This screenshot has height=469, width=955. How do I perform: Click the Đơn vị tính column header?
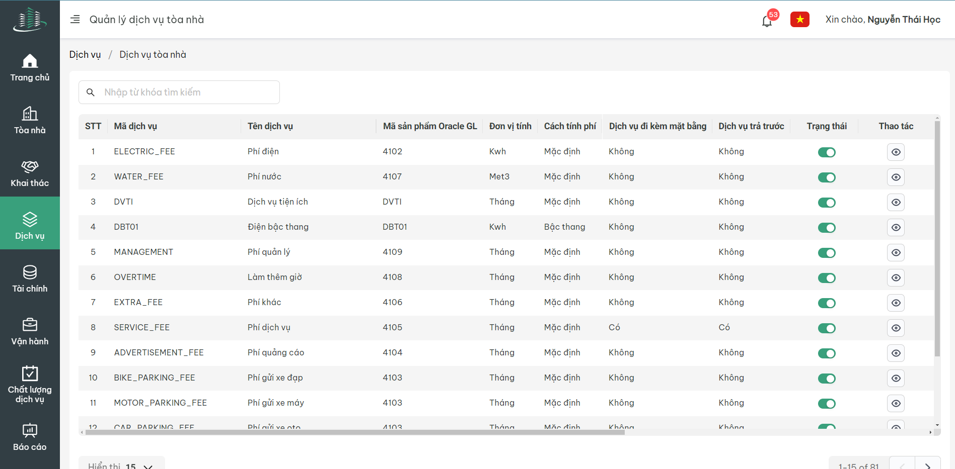click(510, 126)
